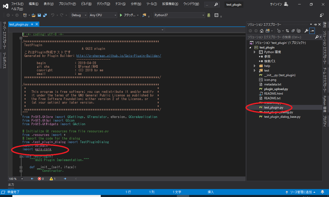Image resolution: width=329 pixels, height=197 pixels.
Task: Open Properties with the wrench icon
Action: (x=306, y=31)
